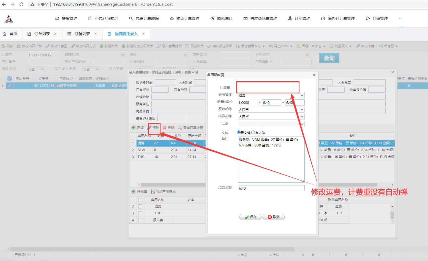Click the 新增 green plus icon
428x261 pixels.
(134, 128)
